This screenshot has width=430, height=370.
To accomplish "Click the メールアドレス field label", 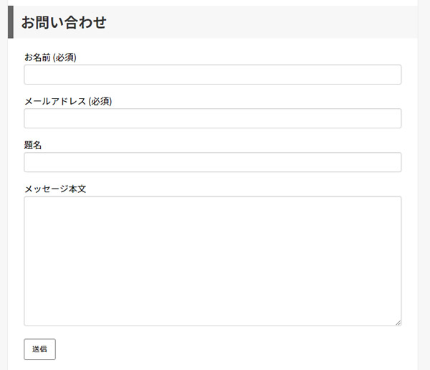I will [54, 101].
